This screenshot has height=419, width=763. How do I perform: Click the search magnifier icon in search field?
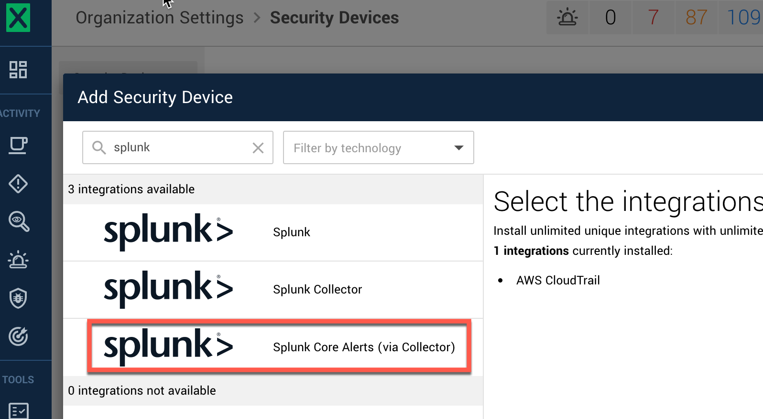pyautogui.click(x=99, y=147)
